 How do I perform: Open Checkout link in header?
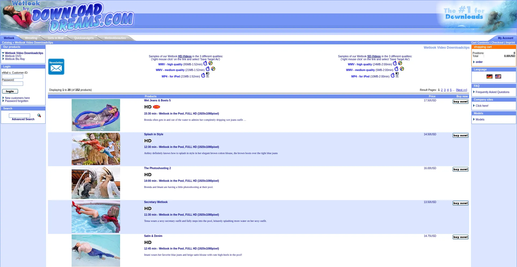497,43
